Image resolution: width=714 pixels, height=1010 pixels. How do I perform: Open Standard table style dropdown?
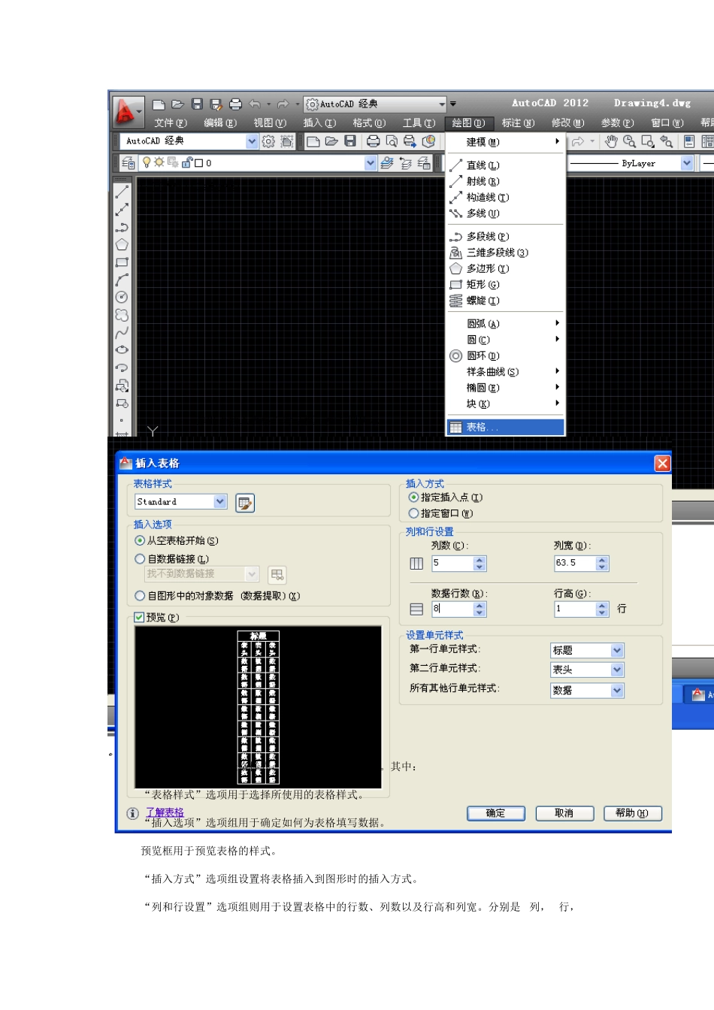click(220, 501)
